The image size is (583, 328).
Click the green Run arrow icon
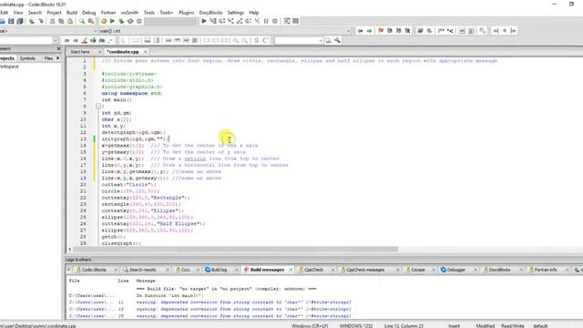tap(112, 22)
